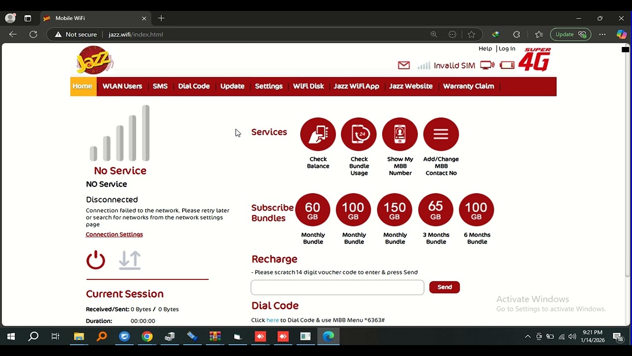The image size is (632, 356).
Task: Select the Update menu item
Action: click(232, 86)
